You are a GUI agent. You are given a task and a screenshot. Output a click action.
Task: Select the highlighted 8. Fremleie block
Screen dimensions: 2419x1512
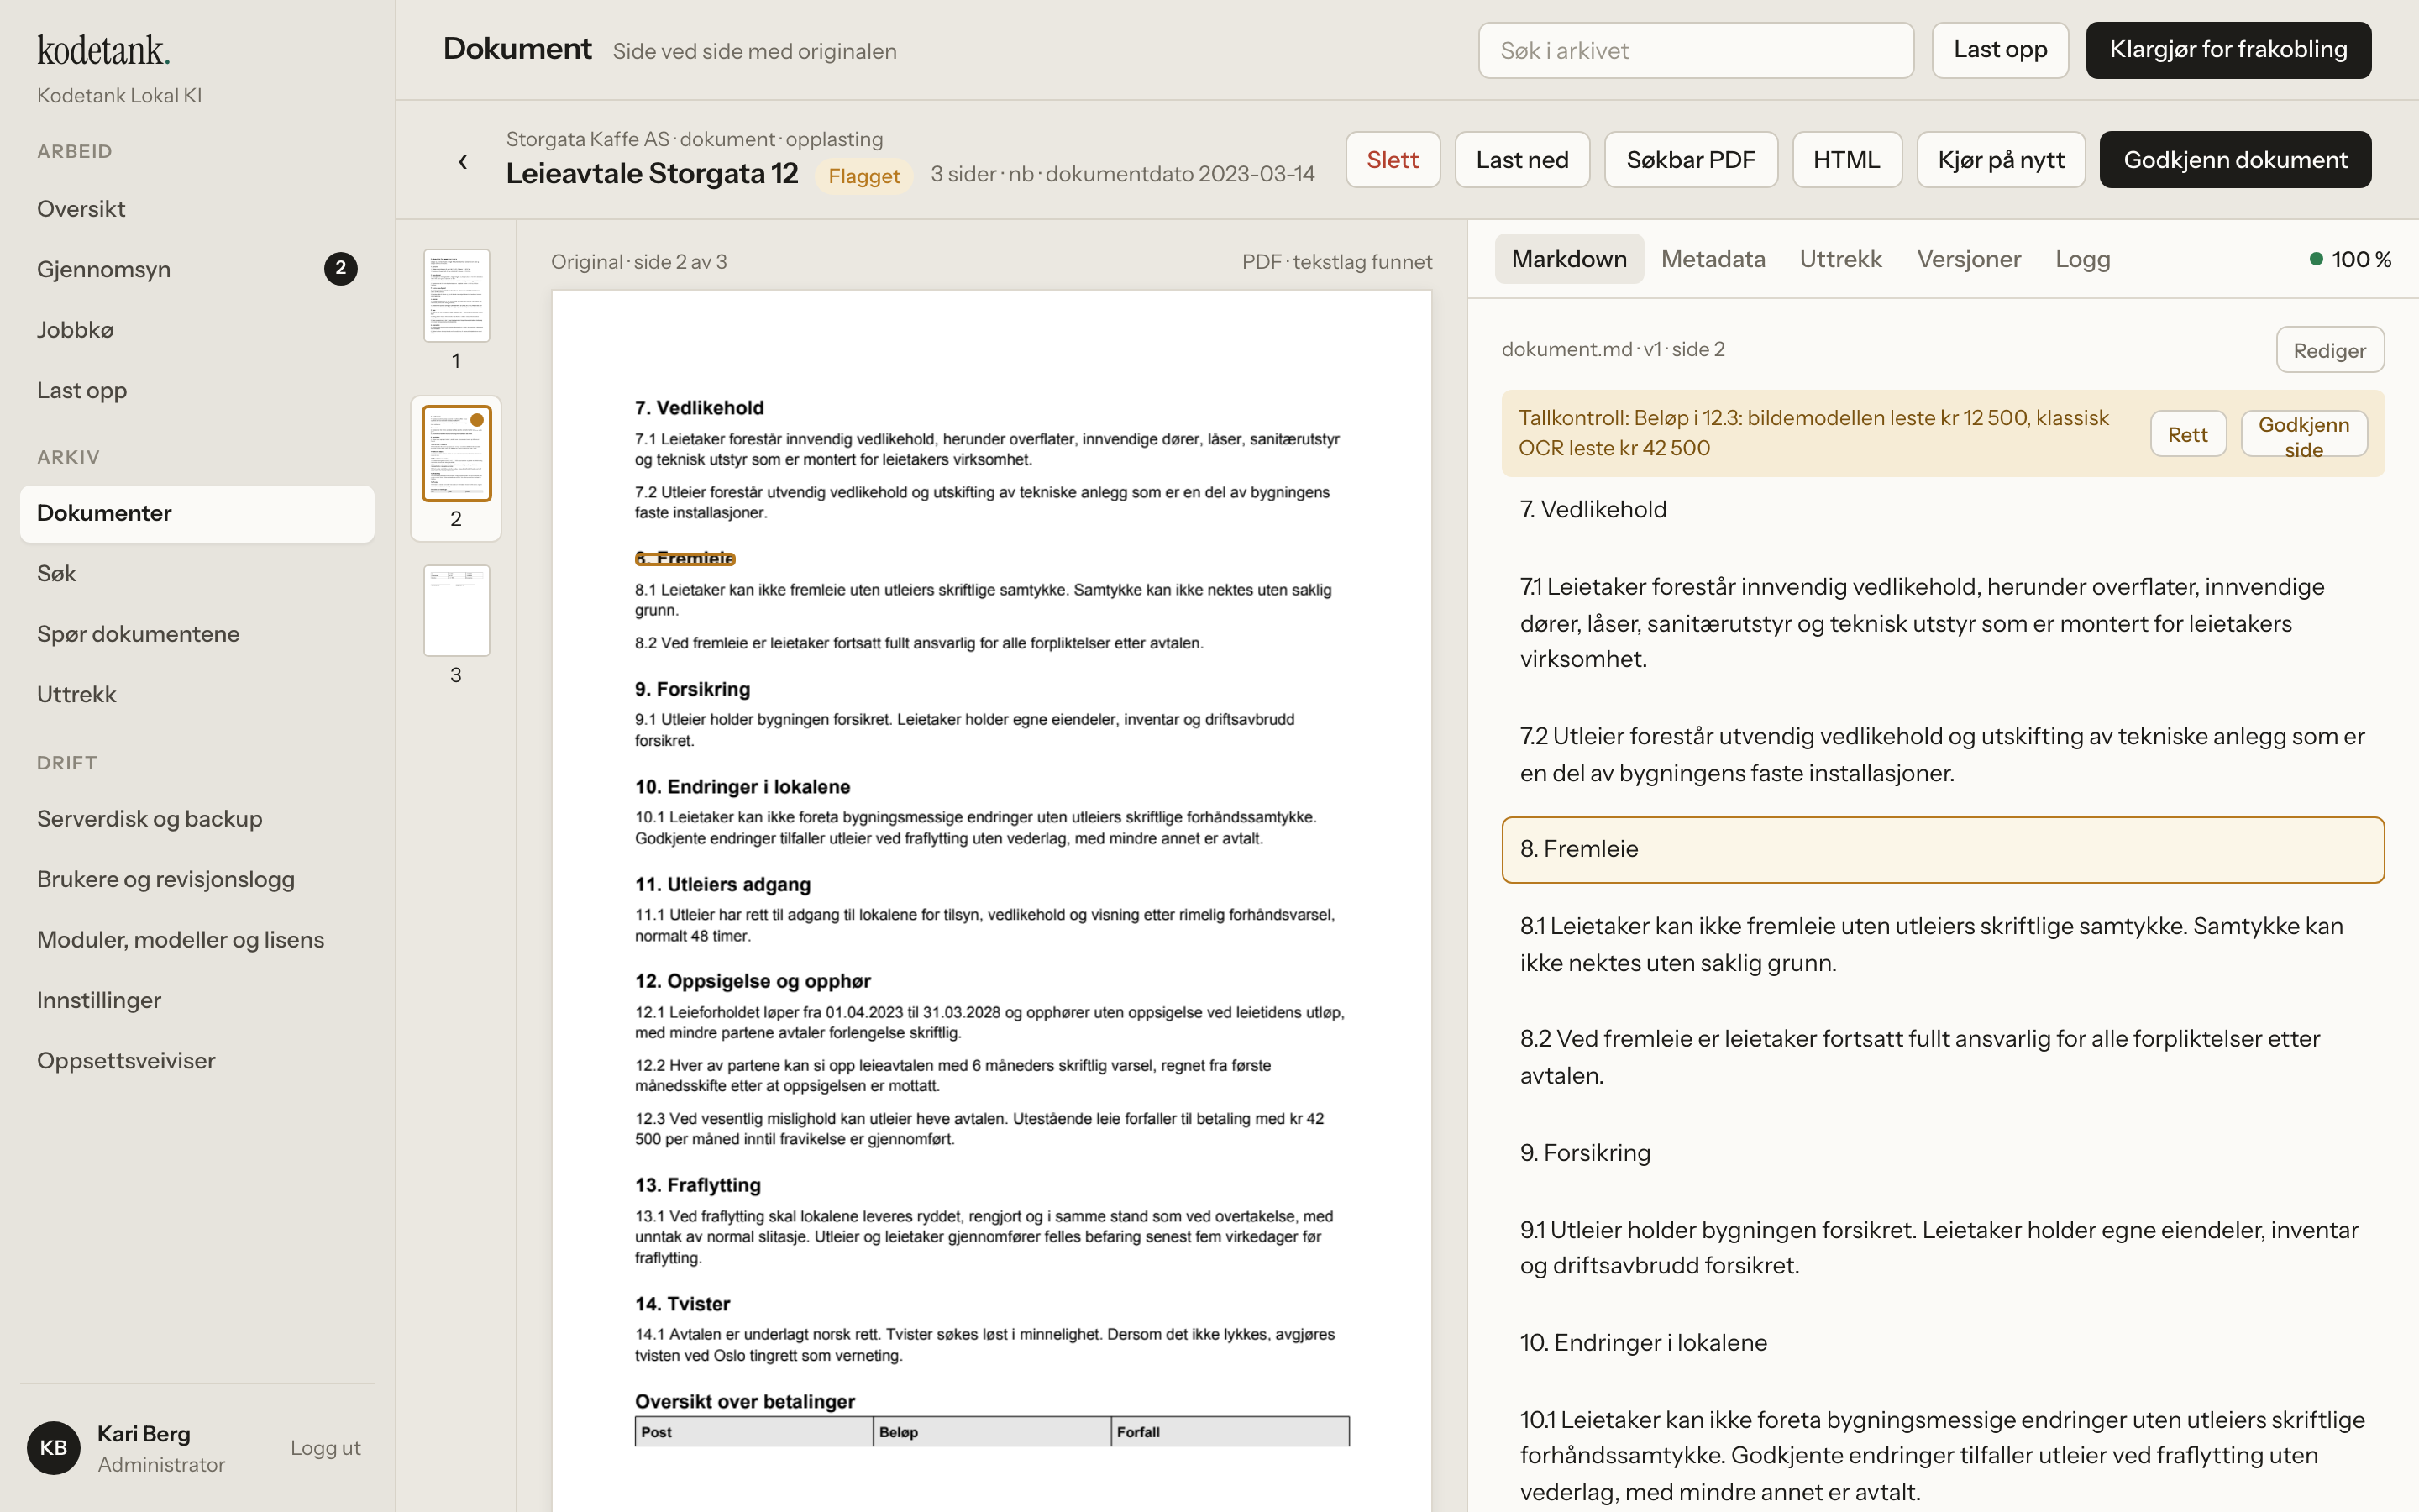pyautogui.click(x=1942, y=849)
